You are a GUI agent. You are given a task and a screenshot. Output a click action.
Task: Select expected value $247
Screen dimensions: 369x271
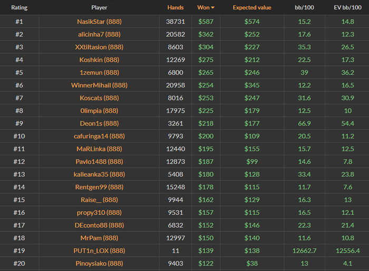pyautogui.click(x=252, y=98)
